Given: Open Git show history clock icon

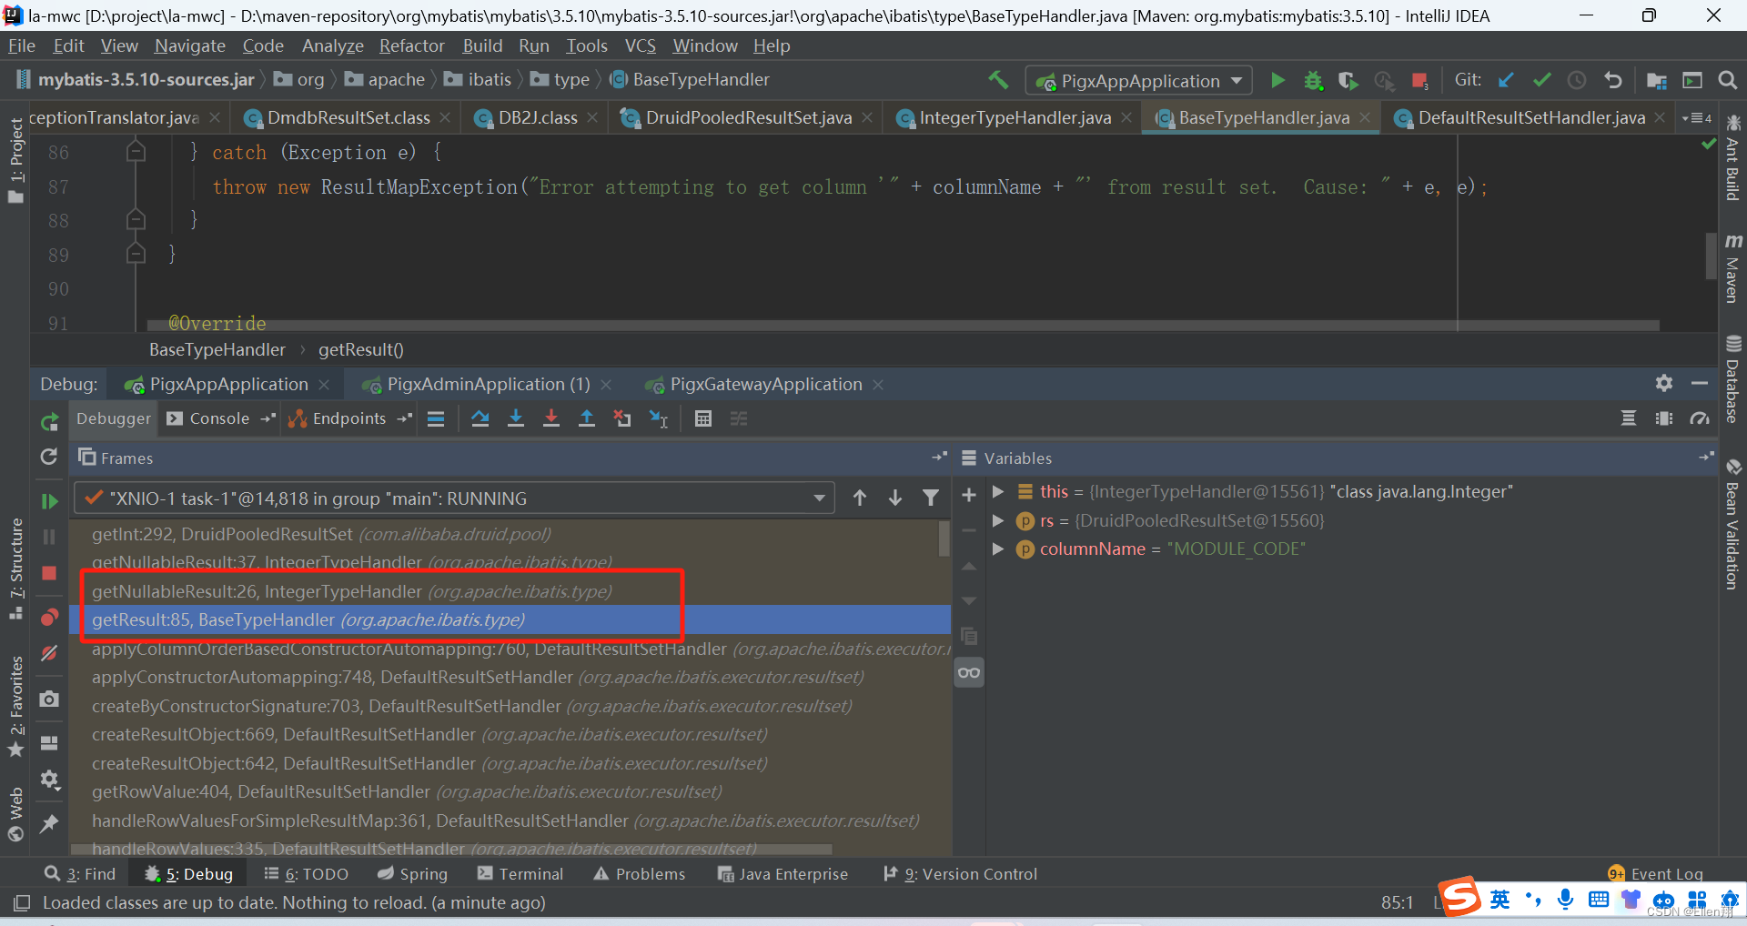Looking at the screenshot, I should click(x=1577, y=80).
